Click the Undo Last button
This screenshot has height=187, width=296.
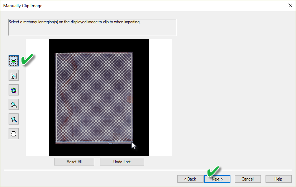[x=122, y=162]
